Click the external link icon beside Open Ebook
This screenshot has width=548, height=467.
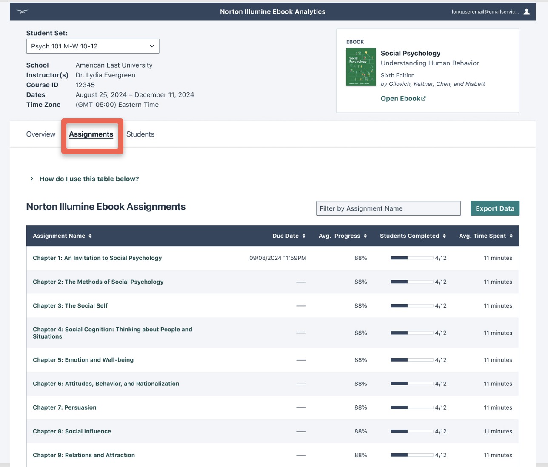[423, 98]
